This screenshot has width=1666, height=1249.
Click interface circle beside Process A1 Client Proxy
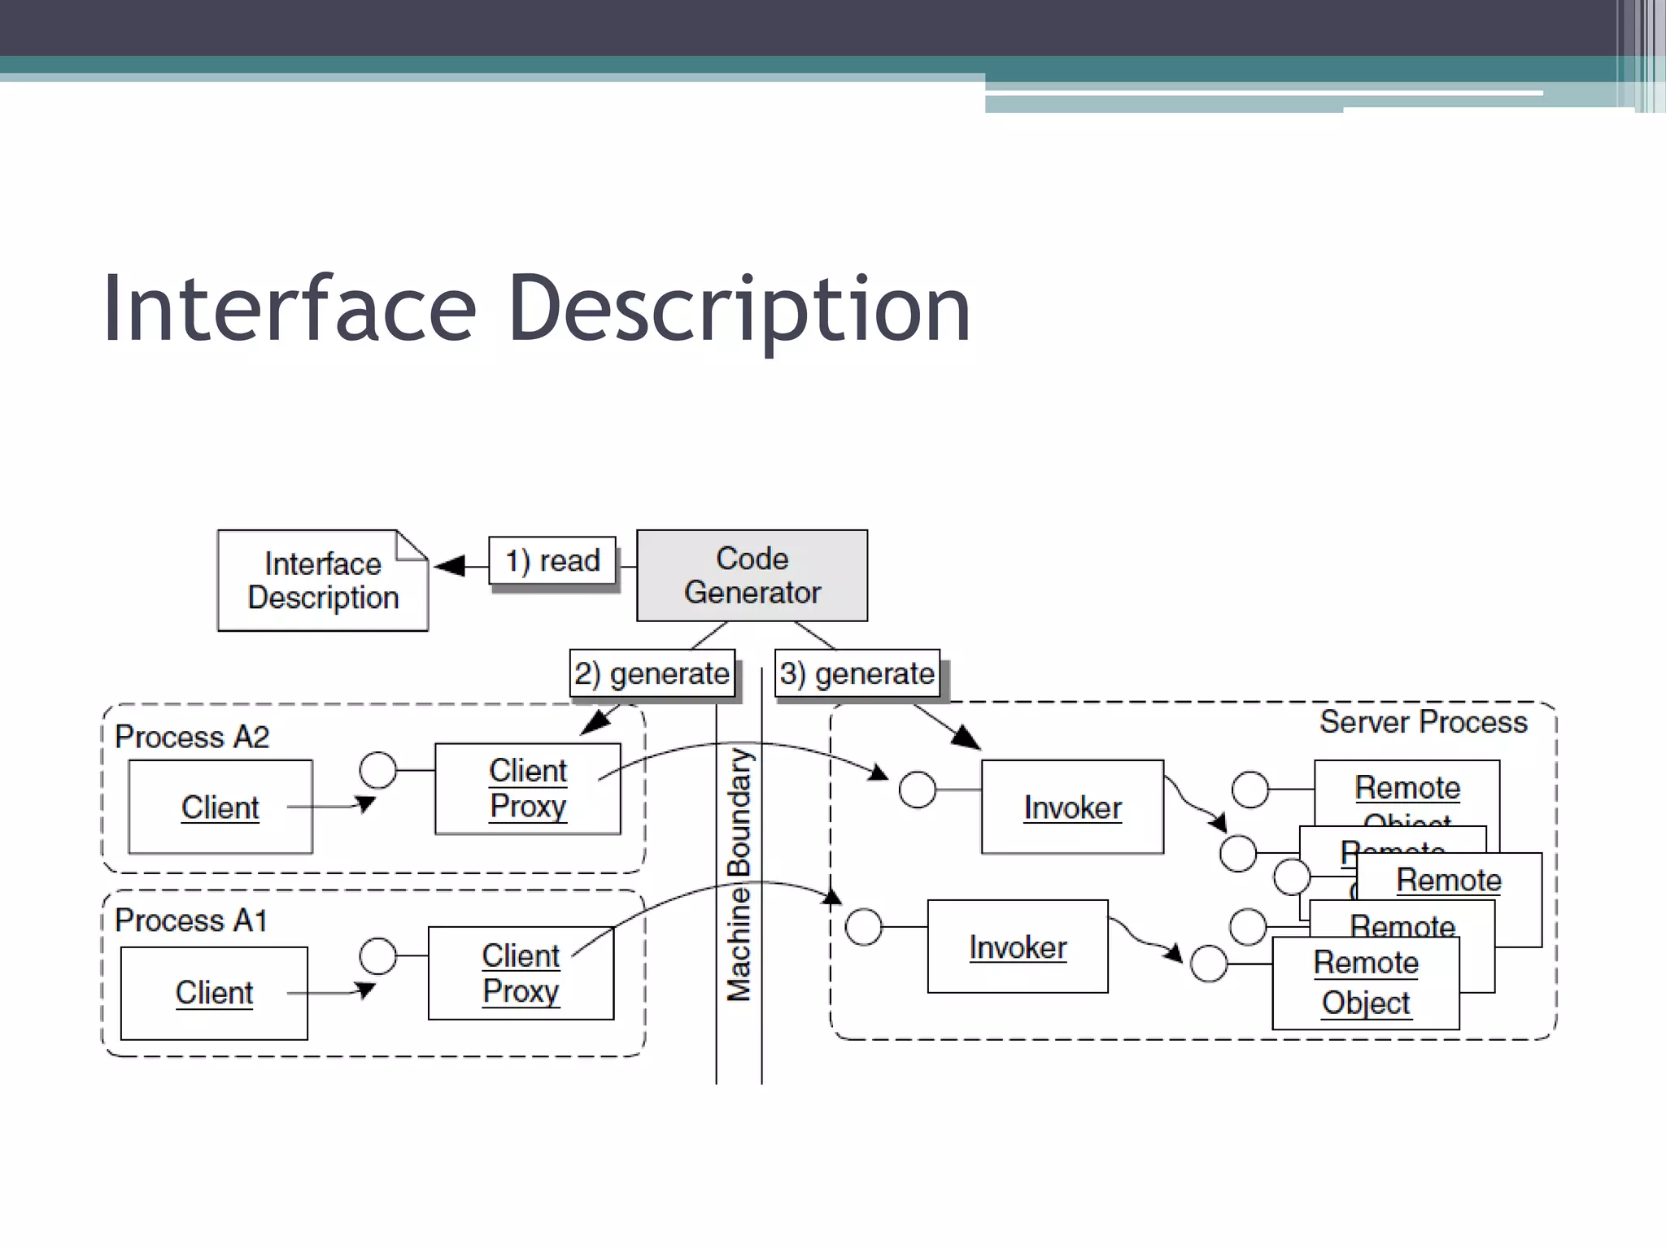pos(377,955)
